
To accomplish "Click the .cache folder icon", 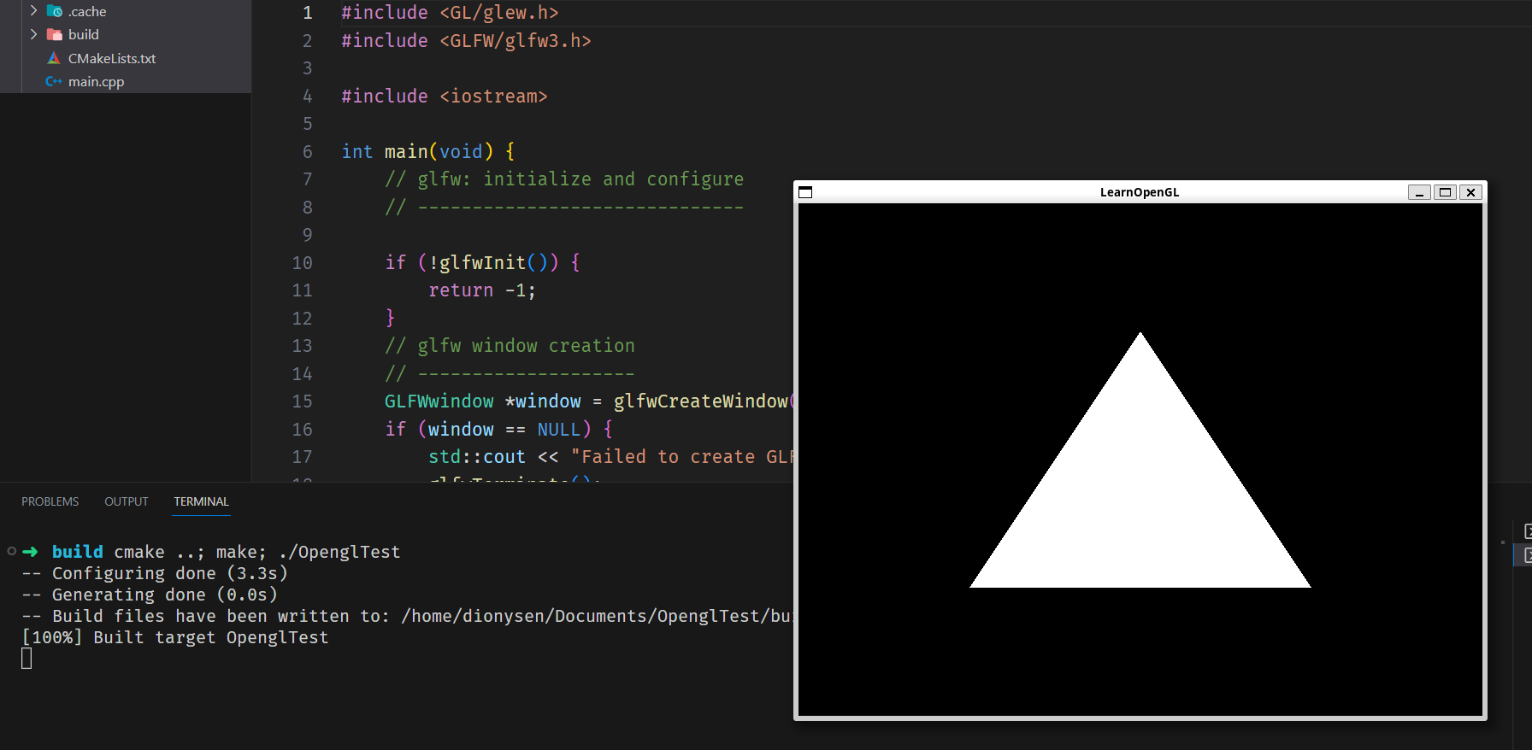I will click(x=54, y=11).
